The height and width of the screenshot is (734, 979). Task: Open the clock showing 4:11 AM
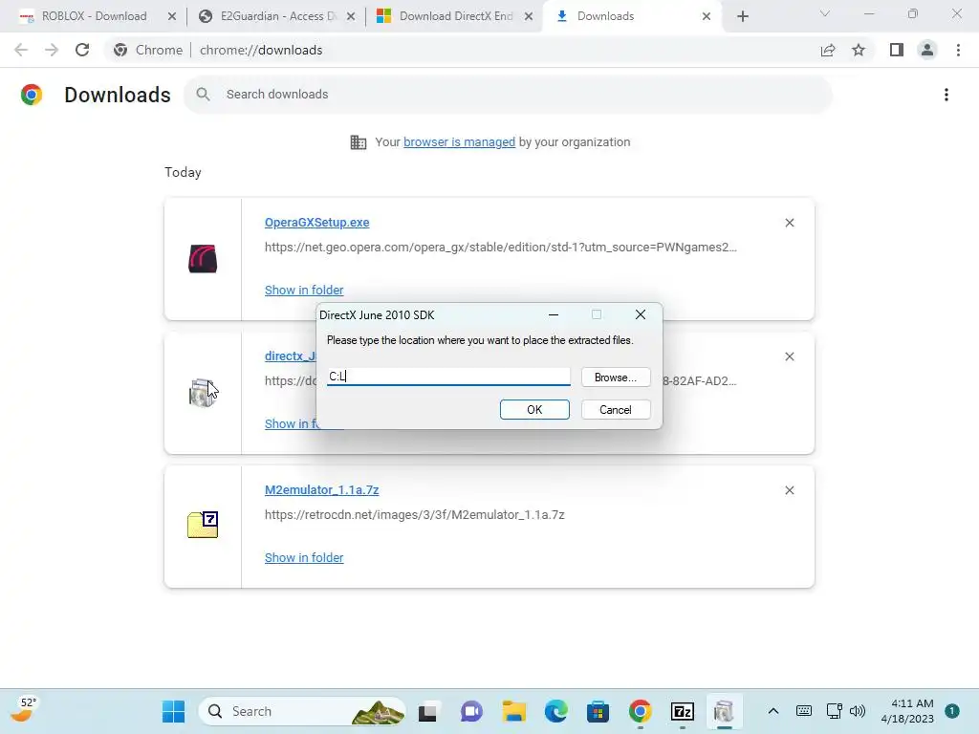(907, 711)
